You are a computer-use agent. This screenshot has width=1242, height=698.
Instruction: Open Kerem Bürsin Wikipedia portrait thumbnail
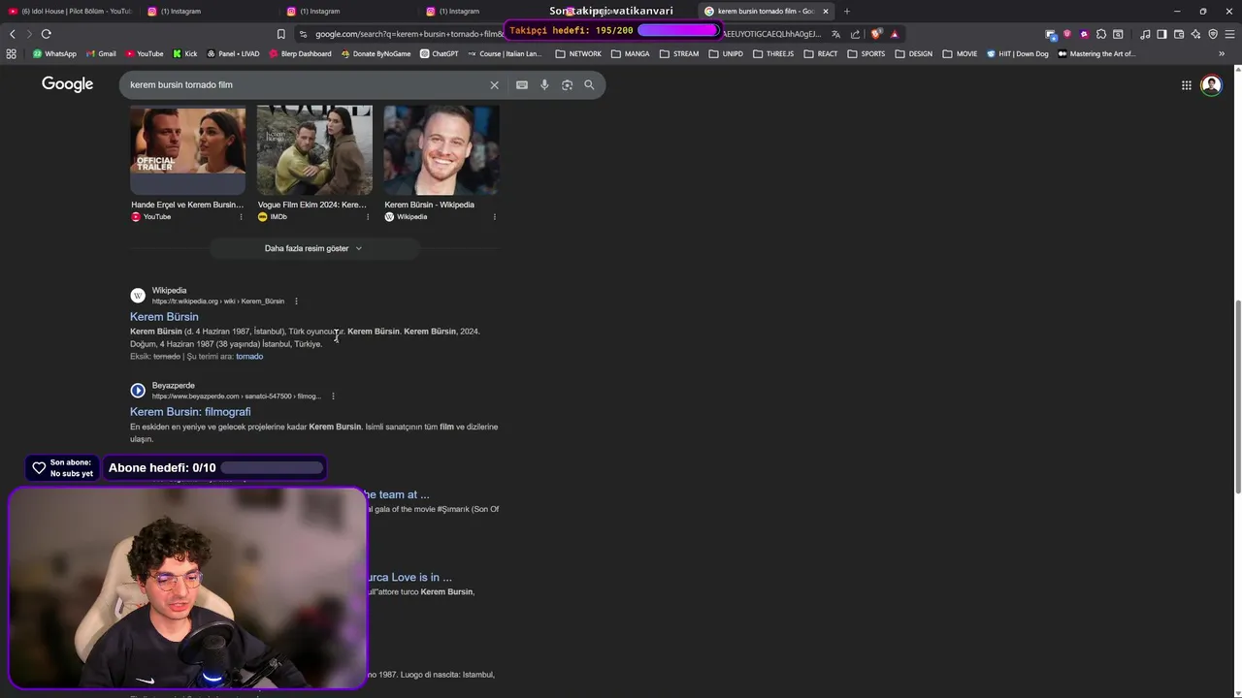(441, 150)
